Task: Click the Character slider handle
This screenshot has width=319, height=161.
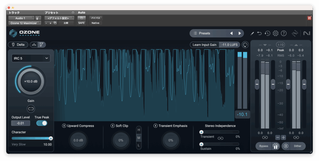Action: coord(51,138)
